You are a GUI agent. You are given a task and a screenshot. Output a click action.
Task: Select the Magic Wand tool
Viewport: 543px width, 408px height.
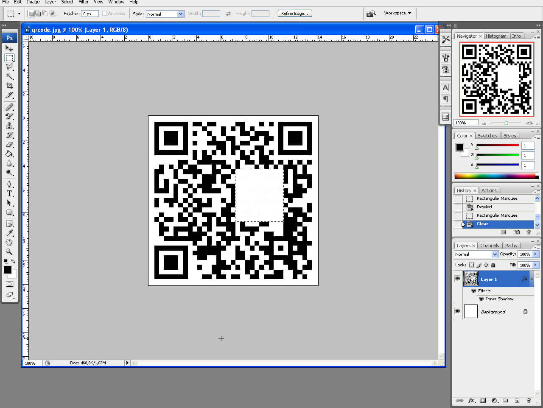click(9, 76)
